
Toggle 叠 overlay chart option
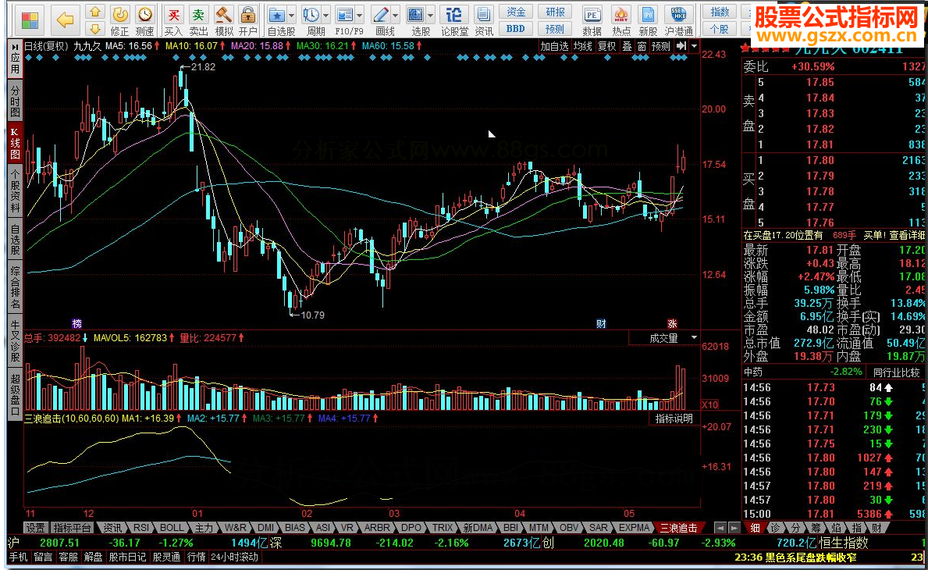[x=626, y=46]
